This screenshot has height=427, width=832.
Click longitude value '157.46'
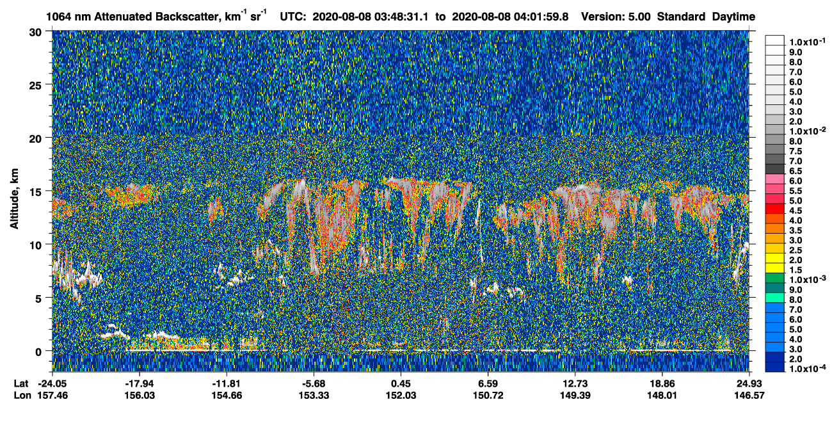[54, 396]
